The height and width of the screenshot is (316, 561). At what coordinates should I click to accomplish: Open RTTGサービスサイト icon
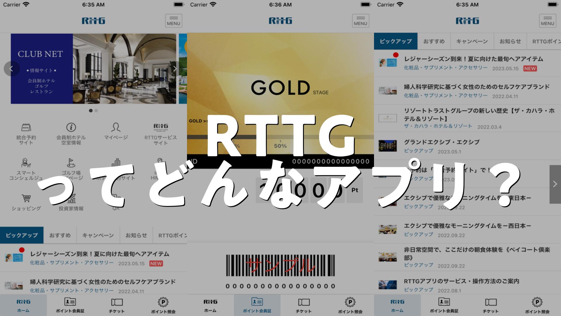[x=161, y=127]
